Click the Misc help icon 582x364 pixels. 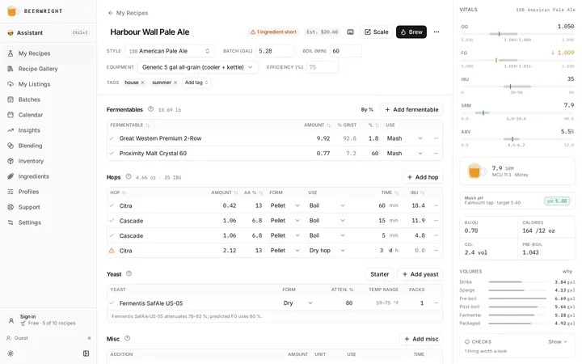click(x=128, y=338)
